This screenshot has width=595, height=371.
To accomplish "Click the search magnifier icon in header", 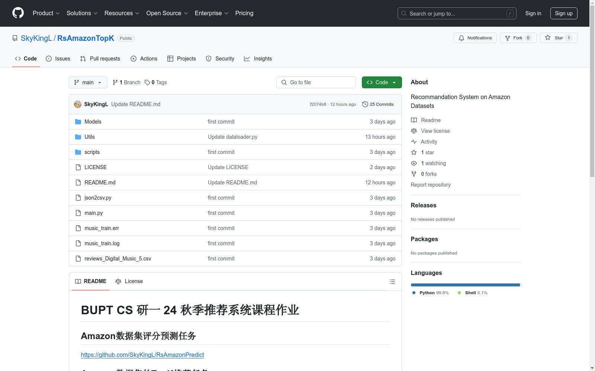I will pyautogui.click(x=404, y=13).
